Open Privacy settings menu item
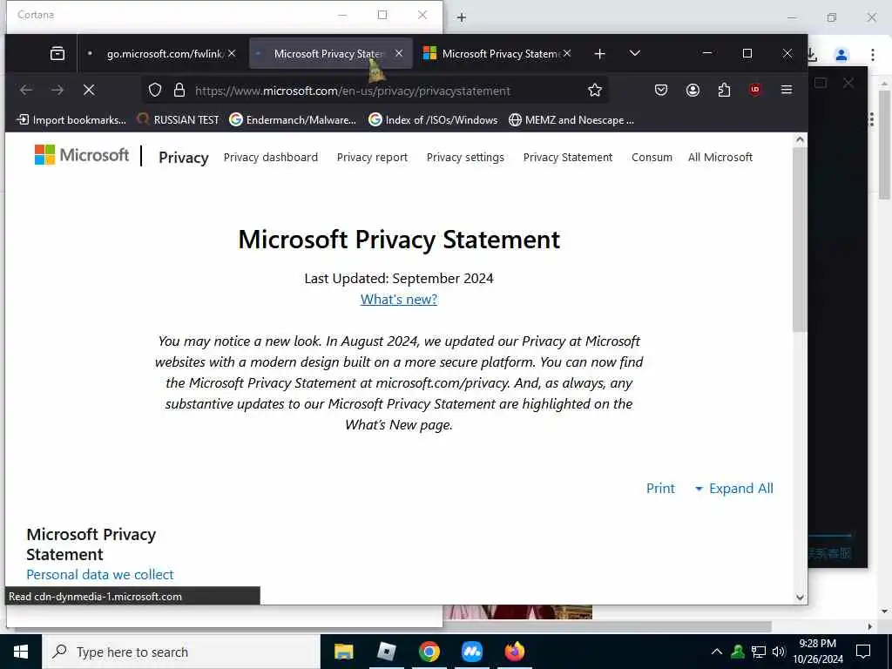 [465, 157]
